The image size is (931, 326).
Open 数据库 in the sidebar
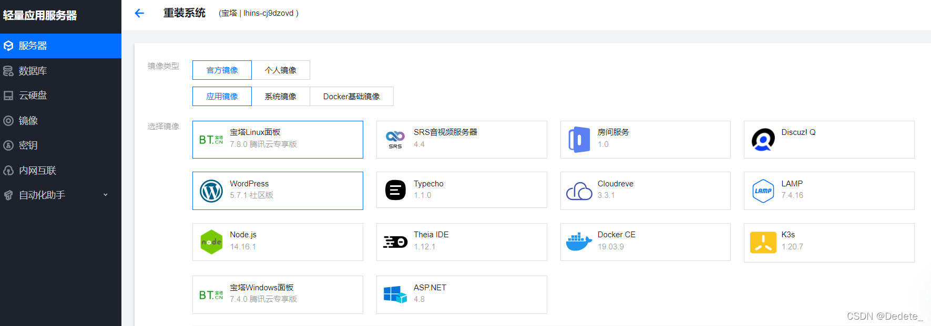click(x=60, y=71)
